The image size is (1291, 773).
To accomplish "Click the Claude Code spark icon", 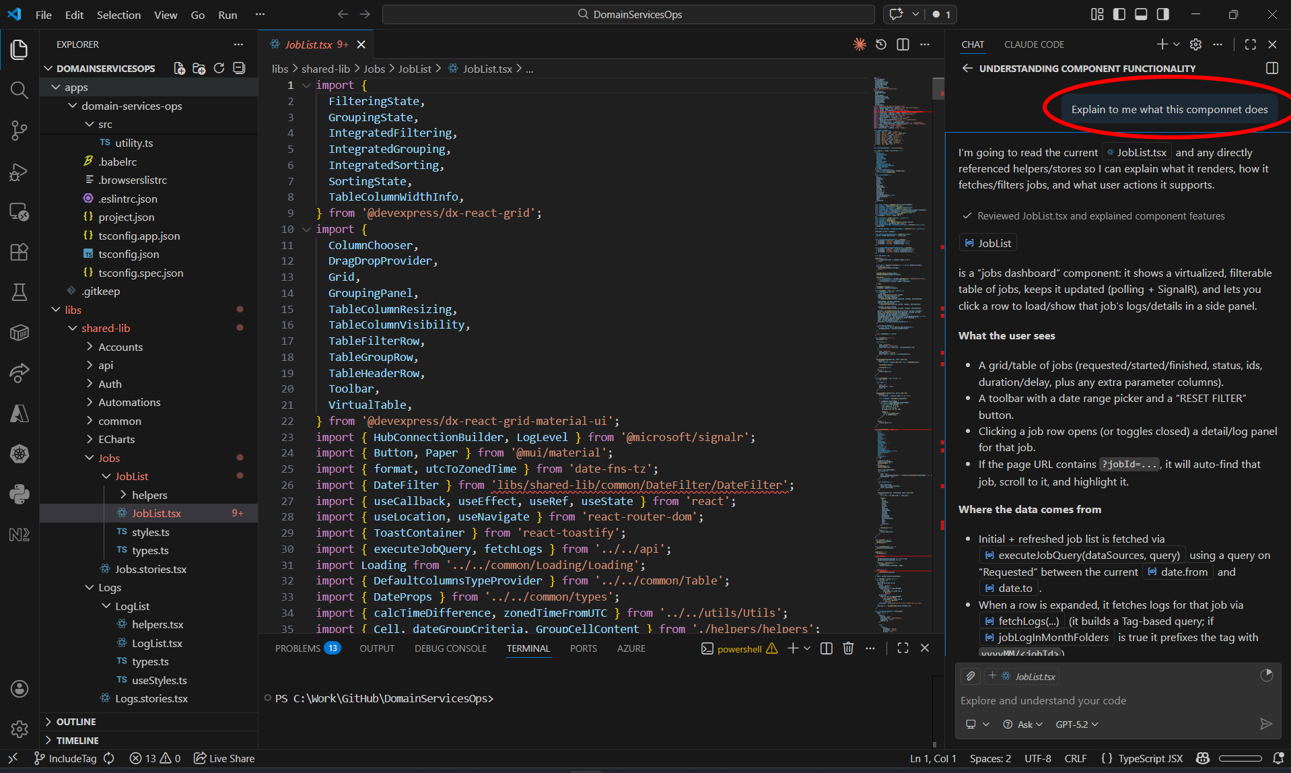I will tap(860, 44).
